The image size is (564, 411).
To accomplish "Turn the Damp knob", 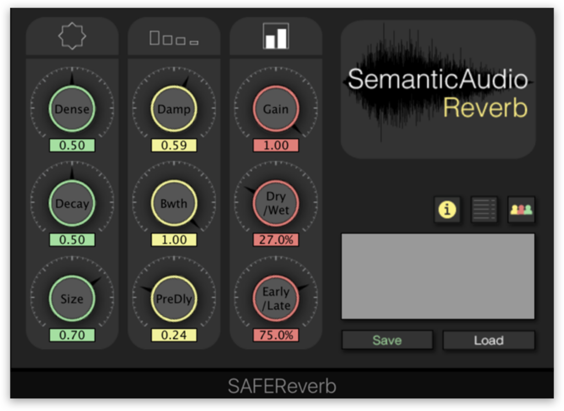I will [173, 109].
